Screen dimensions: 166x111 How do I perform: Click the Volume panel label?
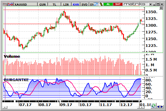click(12, 57)
